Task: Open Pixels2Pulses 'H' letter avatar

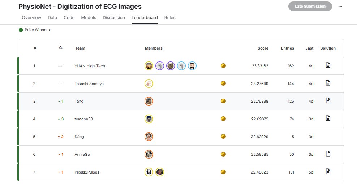Action: pos(149,172)
